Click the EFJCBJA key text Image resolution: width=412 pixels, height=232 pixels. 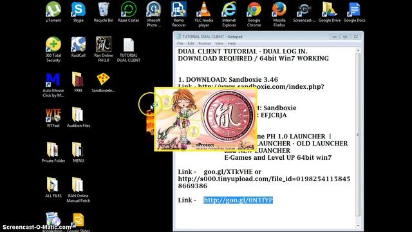click(274, 115)
